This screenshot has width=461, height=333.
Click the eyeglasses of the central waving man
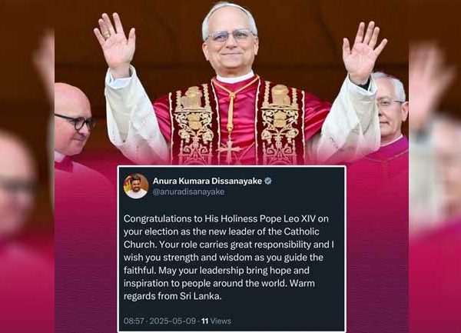tap(230, 35)
